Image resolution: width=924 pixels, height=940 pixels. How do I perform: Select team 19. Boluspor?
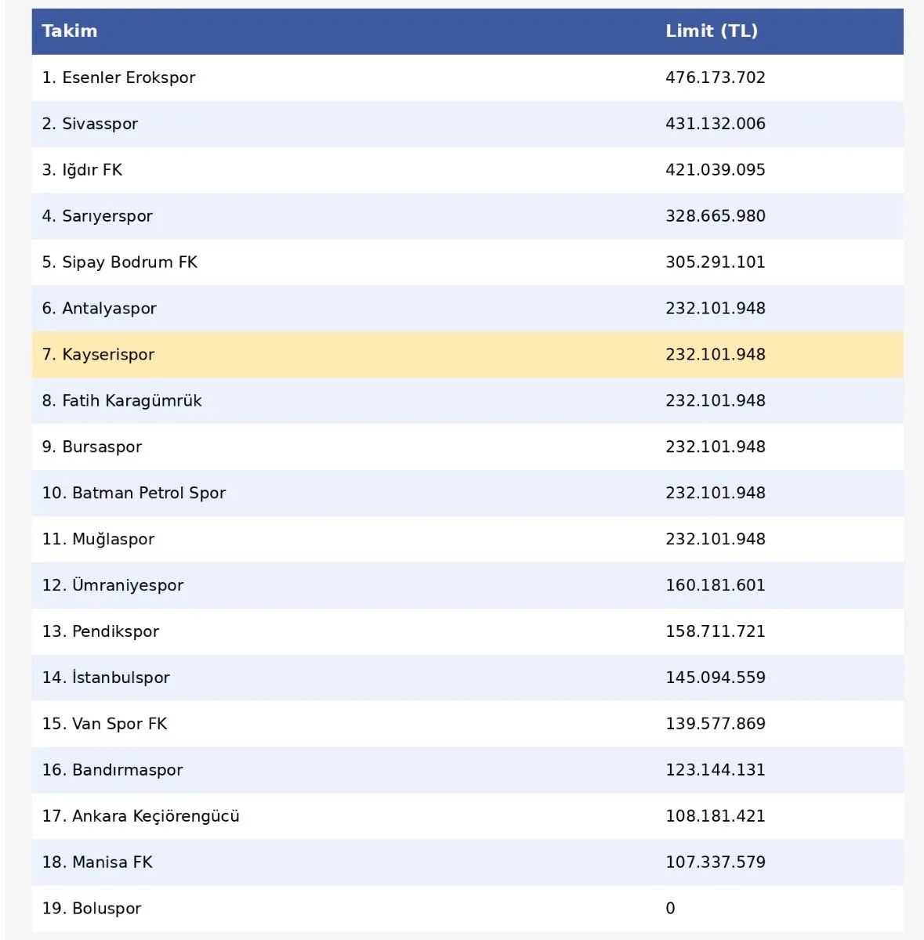pos(92,909)
